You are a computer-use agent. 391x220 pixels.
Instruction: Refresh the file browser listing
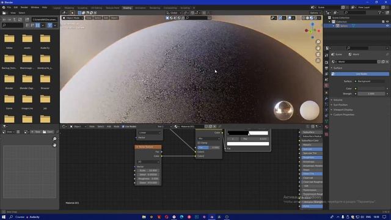click(20, 20)
